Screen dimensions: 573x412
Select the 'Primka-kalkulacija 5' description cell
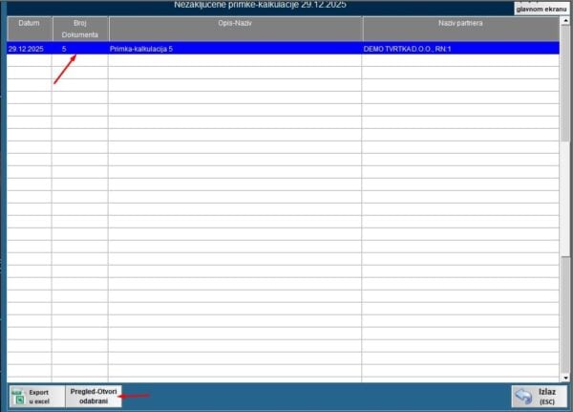234,48
